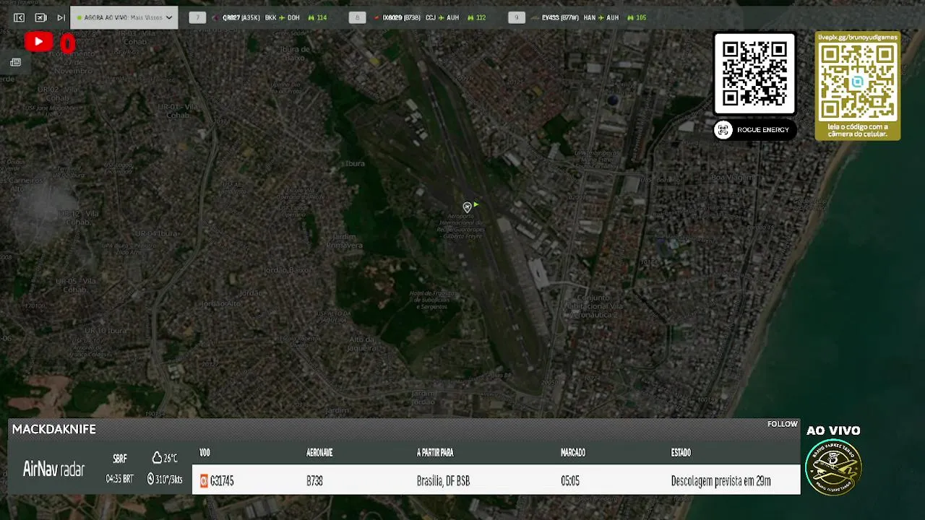925x520 pixels.
Task: Click the white QR code image
Action: click(x=754, y=74)
